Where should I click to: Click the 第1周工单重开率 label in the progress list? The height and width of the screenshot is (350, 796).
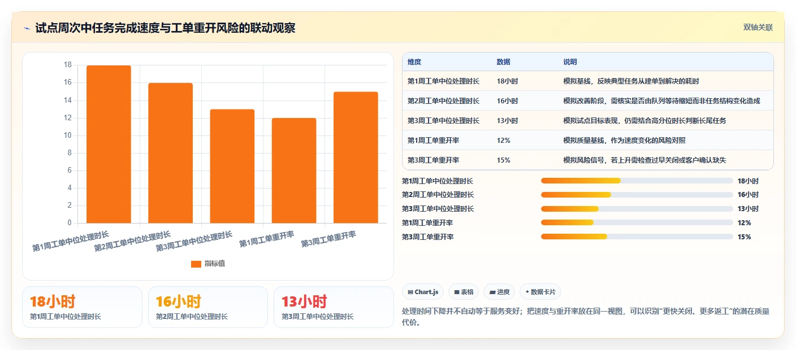427,223
